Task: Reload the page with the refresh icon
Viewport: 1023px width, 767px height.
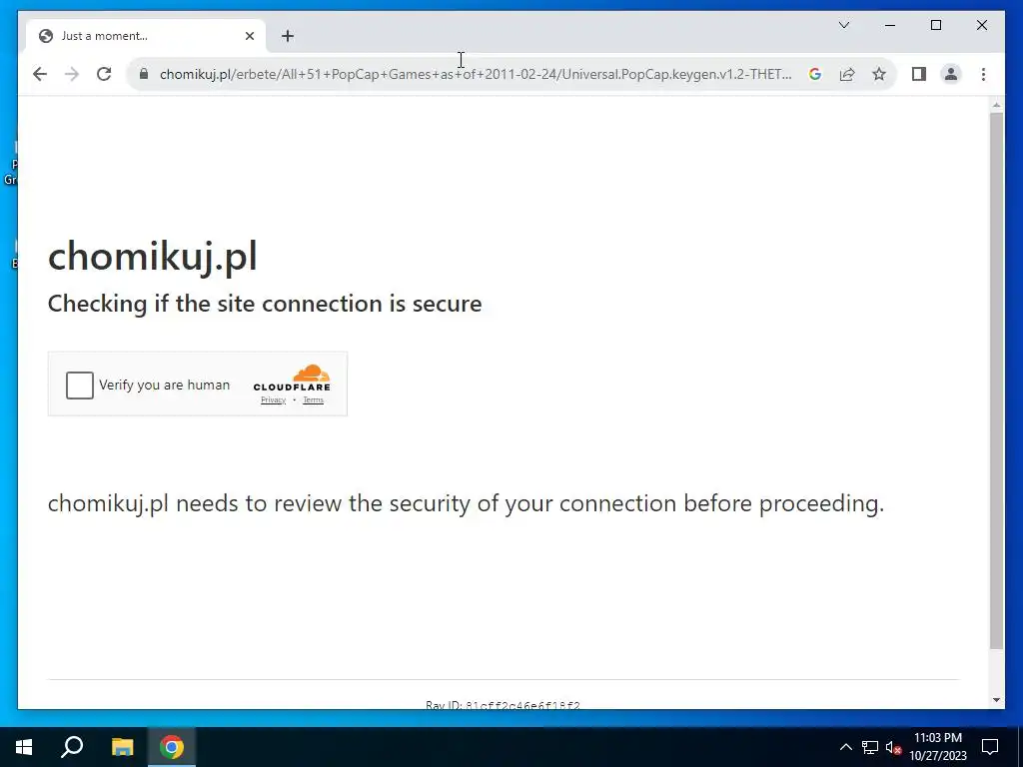Action: point(104,74)
